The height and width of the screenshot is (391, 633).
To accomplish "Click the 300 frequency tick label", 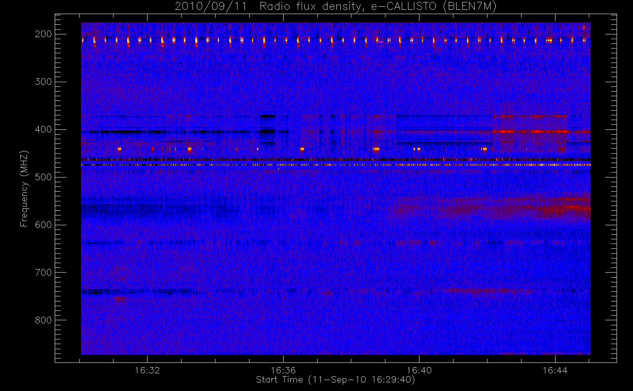I will click(43, 82).
